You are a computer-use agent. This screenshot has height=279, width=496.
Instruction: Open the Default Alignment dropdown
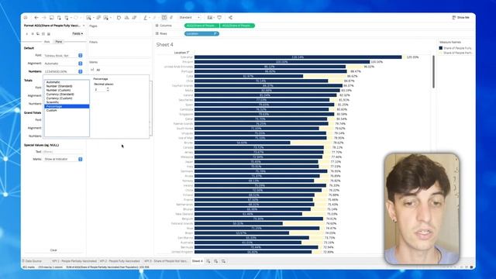click(x=81, y=64)
